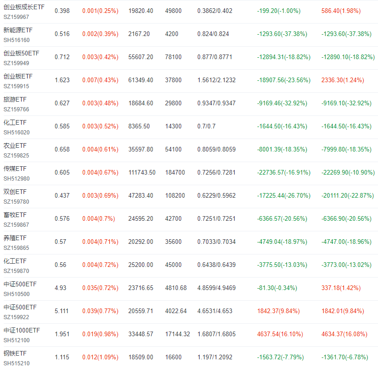Click the loss -12894.31(-18.82%)

point(284,57)
